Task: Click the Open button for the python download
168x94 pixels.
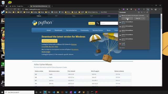Action: click(127, 18)
